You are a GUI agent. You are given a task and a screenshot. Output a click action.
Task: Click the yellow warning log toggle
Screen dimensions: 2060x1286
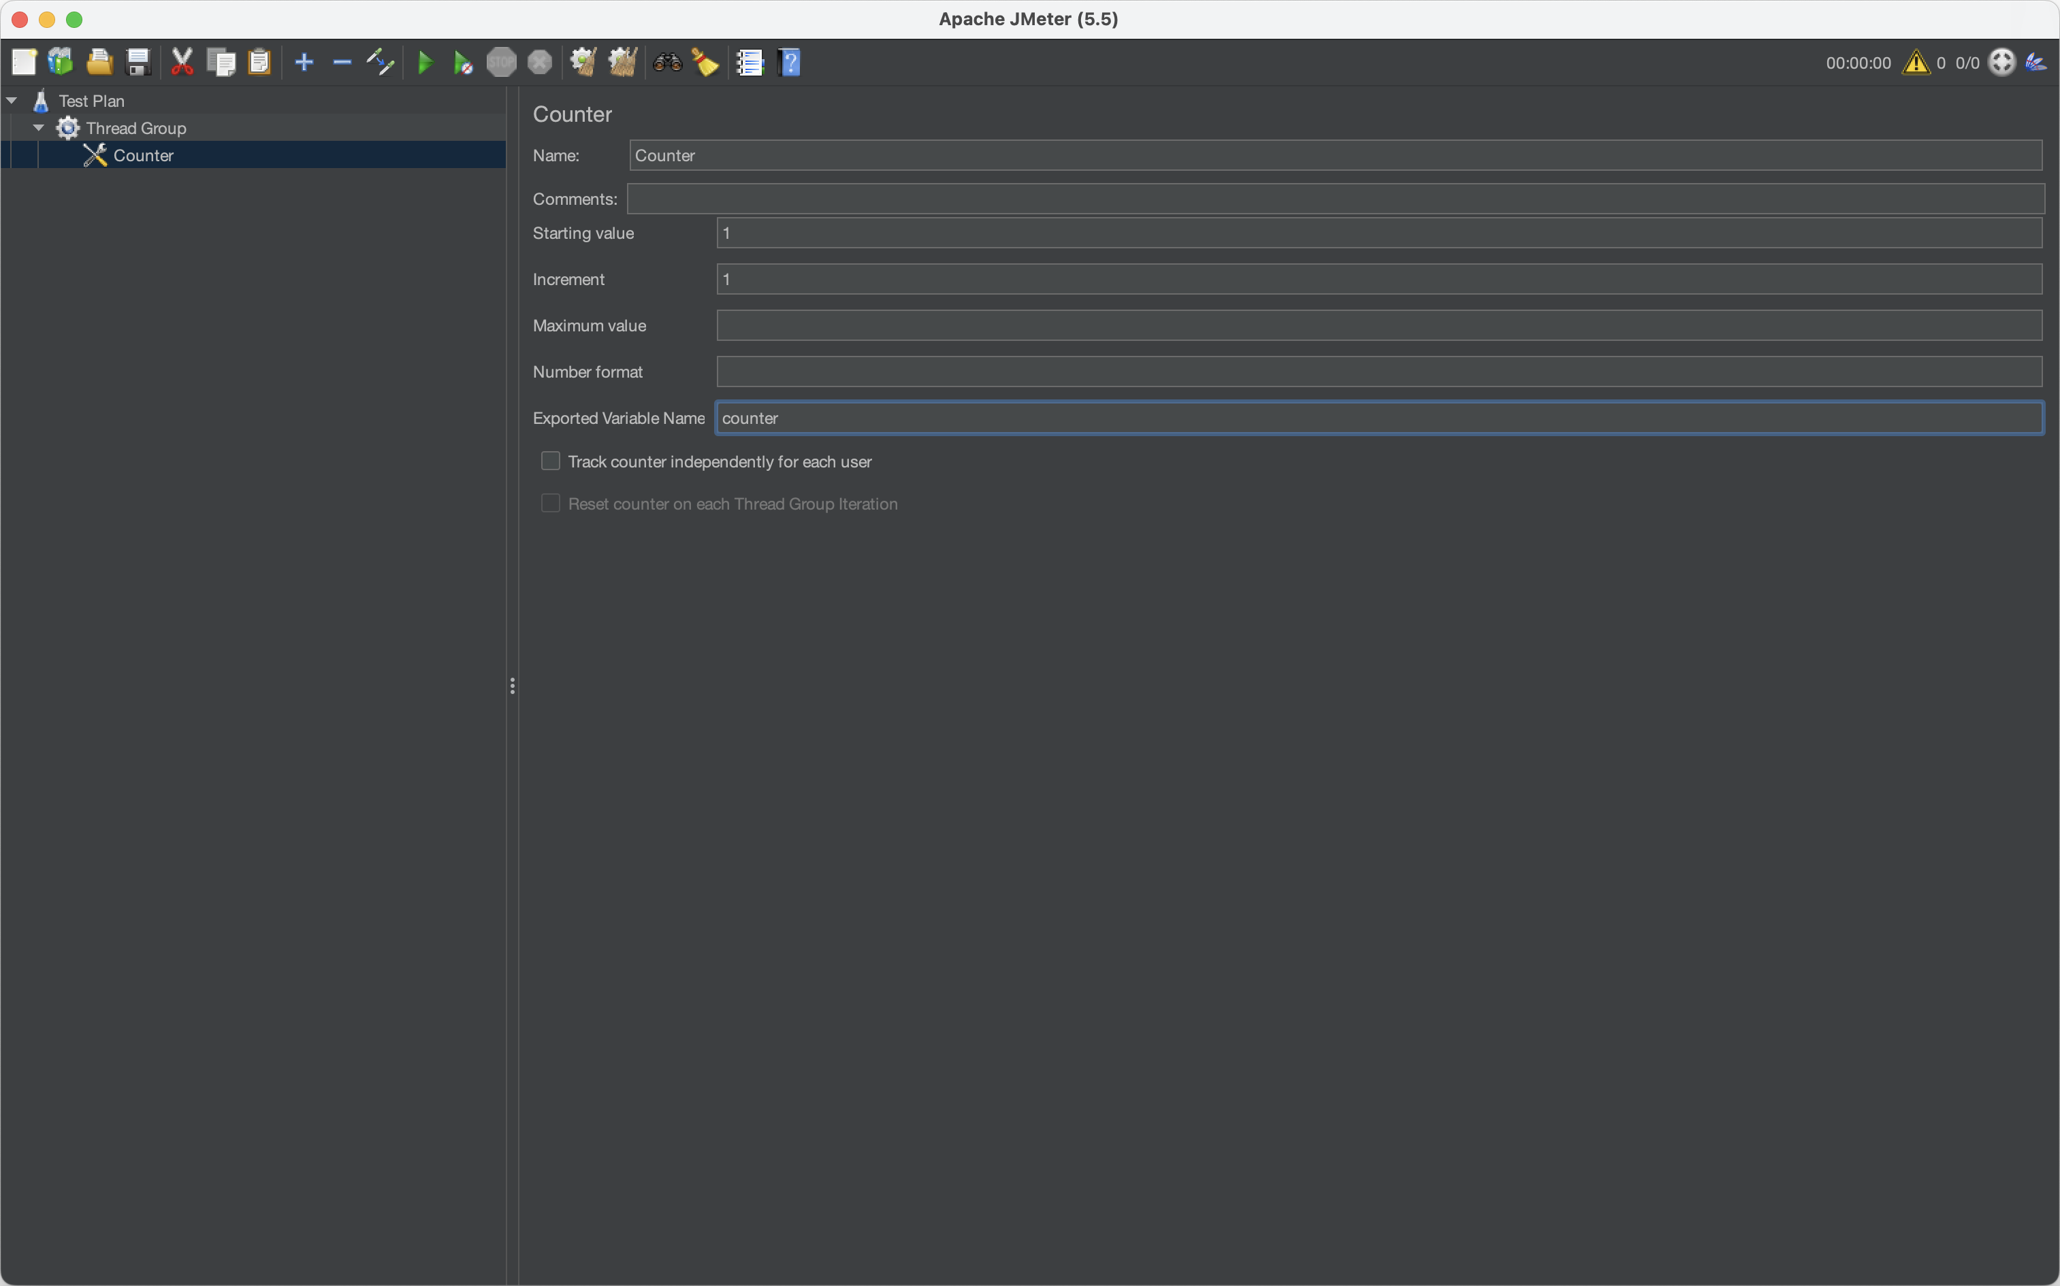pos(1916,62)
